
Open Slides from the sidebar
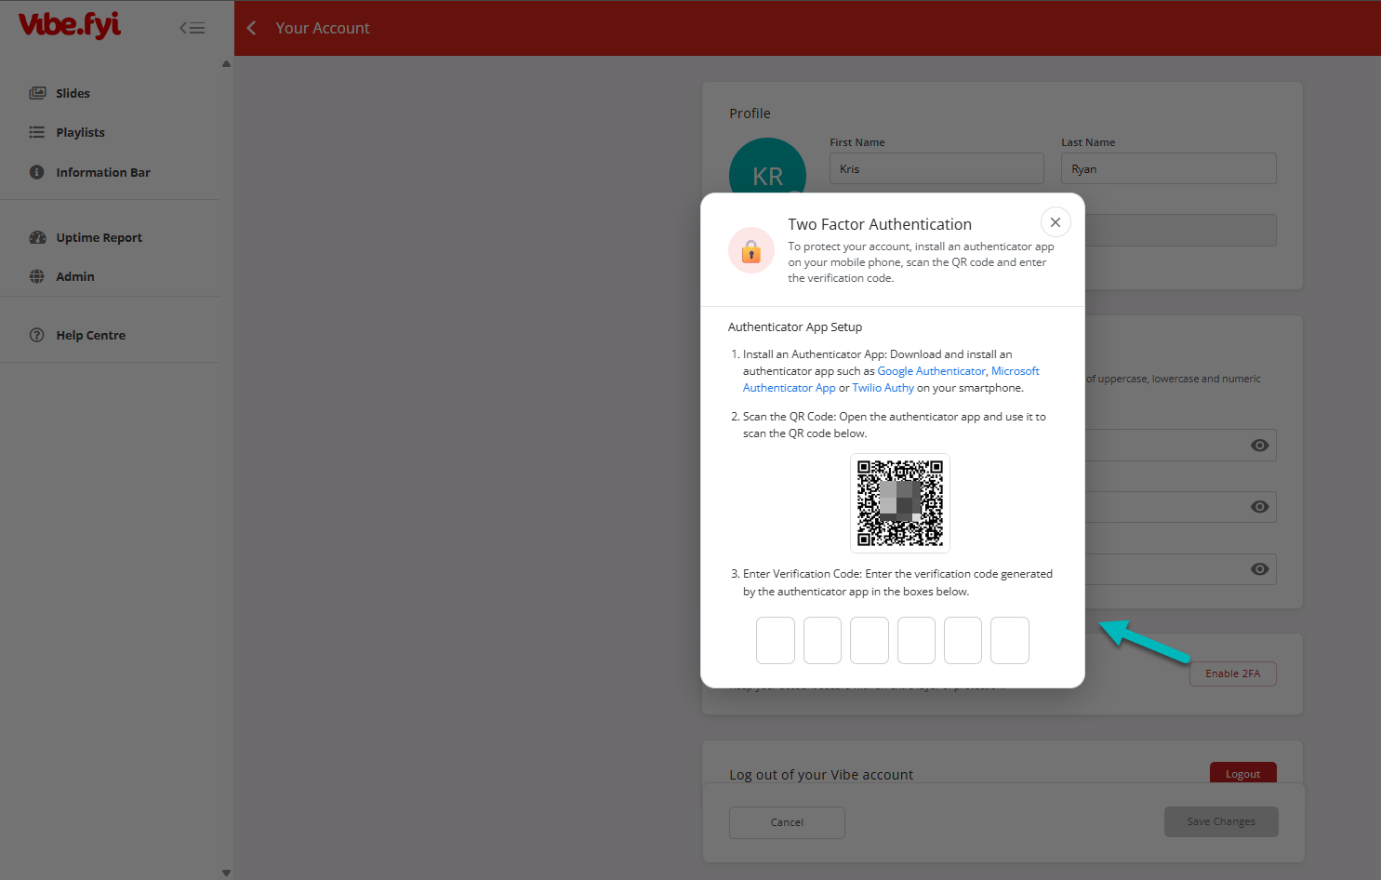tap(73, 93)
